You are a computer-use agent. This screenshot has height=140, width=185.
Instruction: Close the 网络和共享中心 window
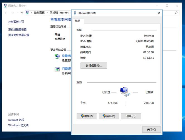(x=177, y=6)
